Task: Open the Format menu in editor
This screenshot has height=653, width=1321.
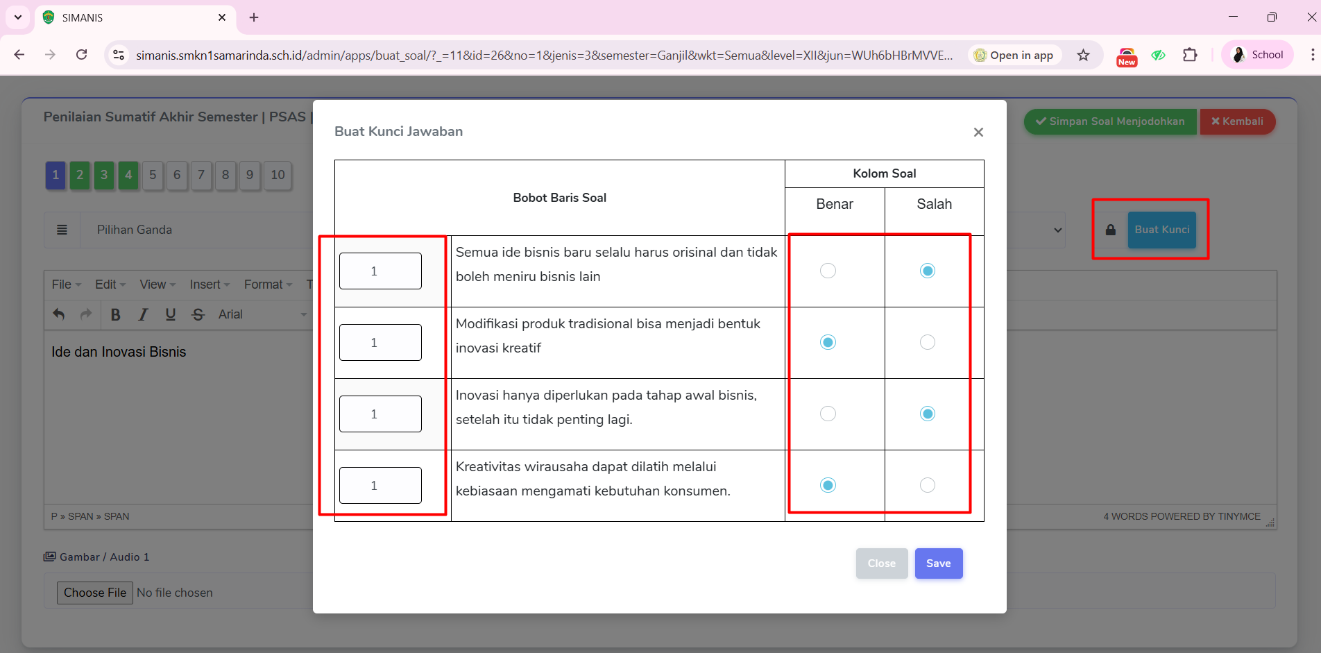Action: pos(268,285)
